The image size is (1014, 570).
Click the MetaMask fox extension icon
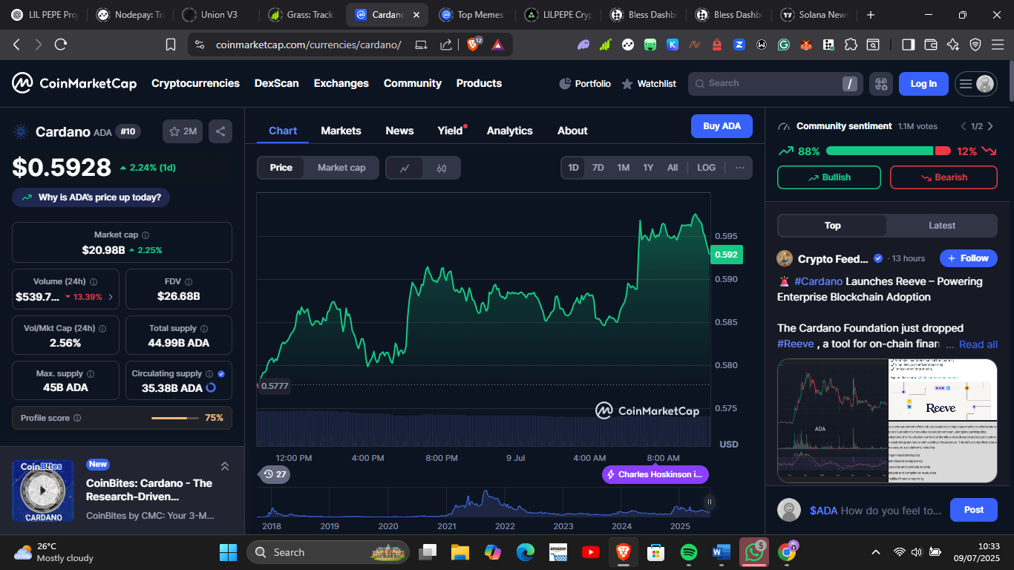pyautogui.click(x=805, y=45)
